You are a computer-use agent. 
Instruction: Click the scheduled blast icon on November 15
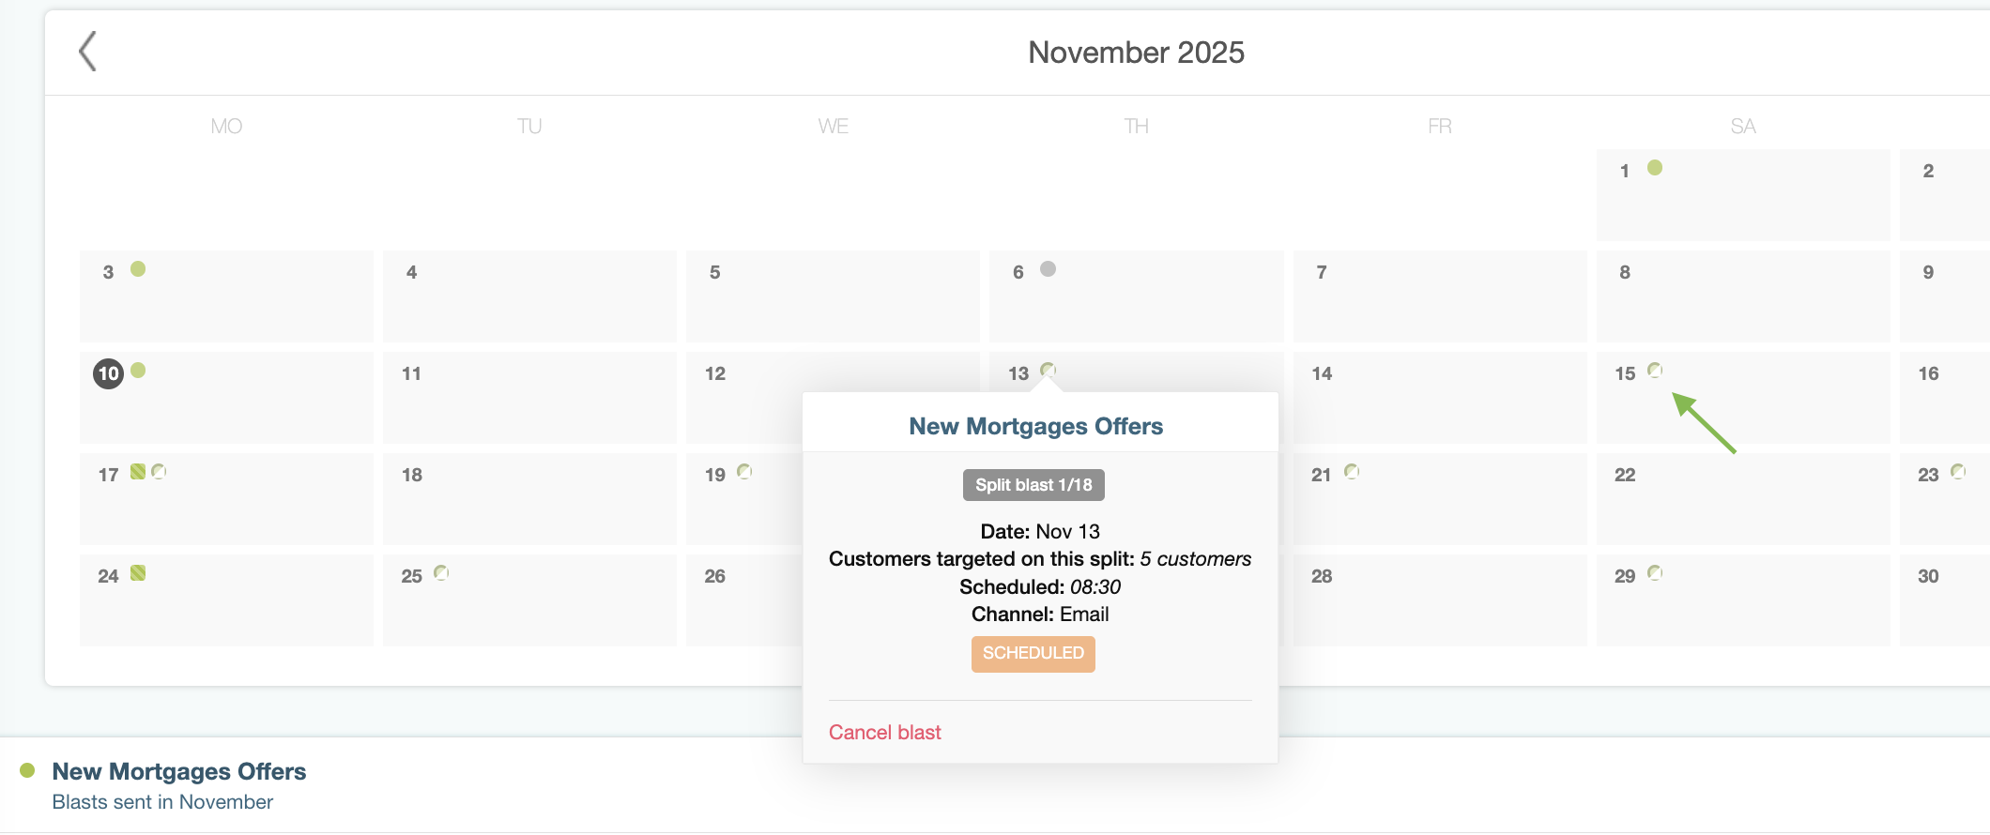coord(1655,371)
